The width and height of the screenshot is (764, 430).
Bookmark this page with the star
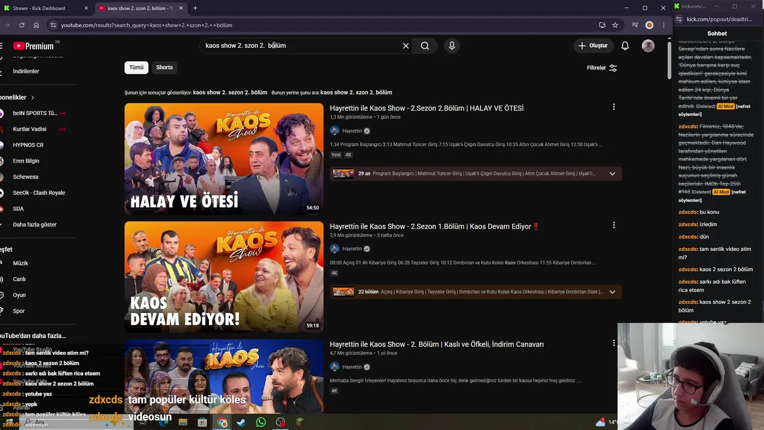[615, 25]
